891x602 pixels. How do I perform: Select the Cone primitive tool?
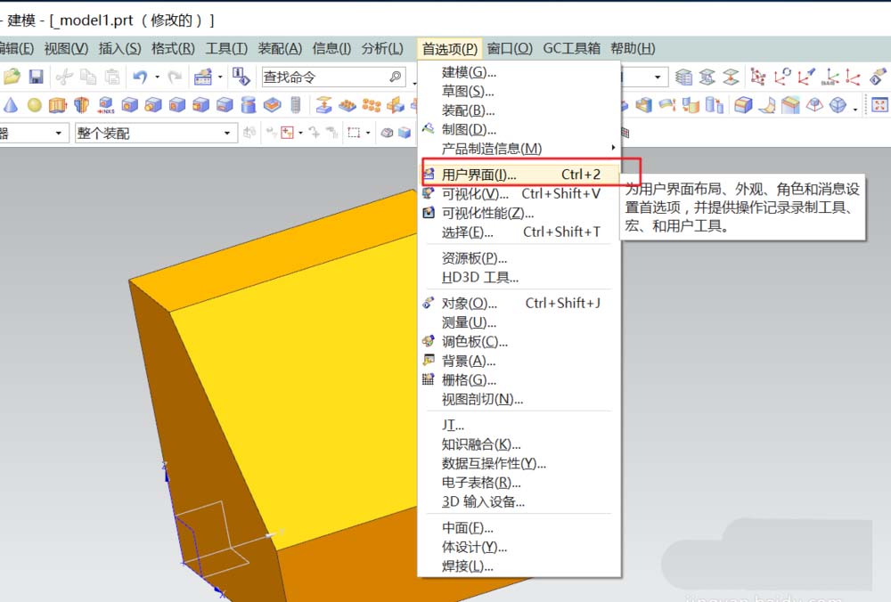click(10, 104)
